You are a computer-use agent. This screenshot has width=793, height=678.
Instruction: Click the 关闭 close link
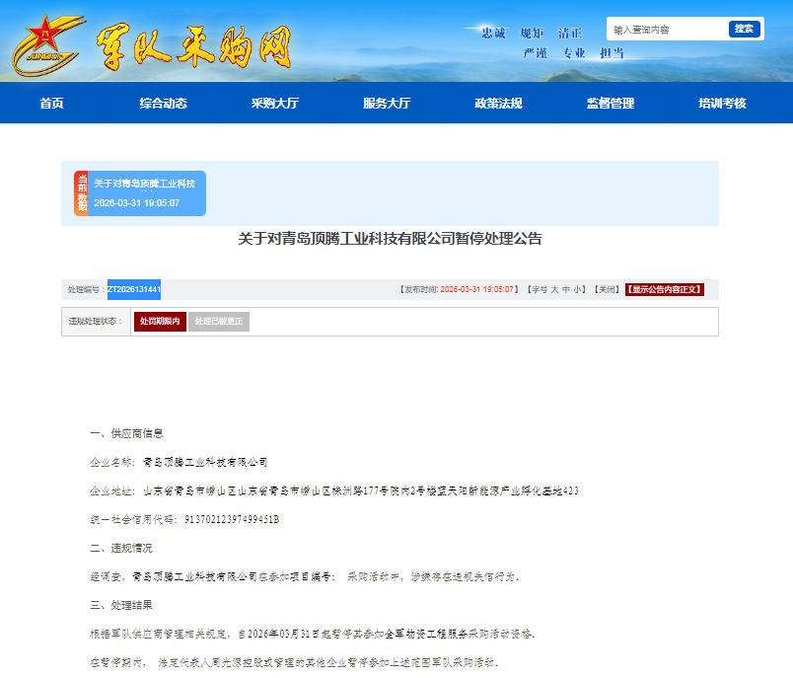point(606,290)
